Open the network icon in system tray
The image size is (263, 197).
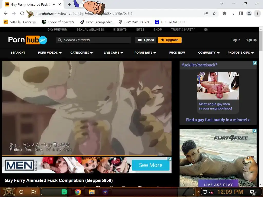(205, 192)
